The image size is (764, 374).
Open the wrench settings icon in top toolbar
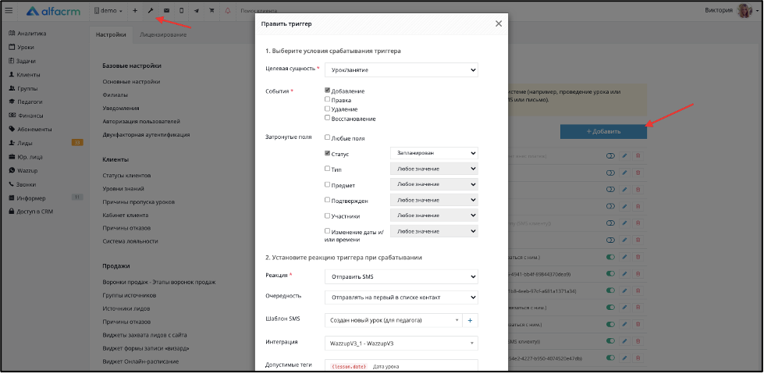pos(151,11)
